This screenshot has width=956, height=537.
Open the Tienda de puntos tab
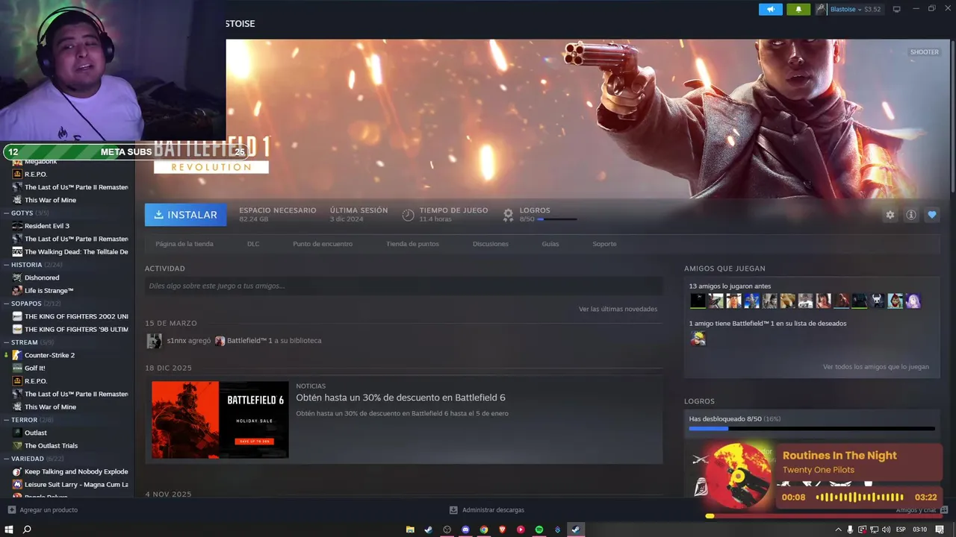413,244
